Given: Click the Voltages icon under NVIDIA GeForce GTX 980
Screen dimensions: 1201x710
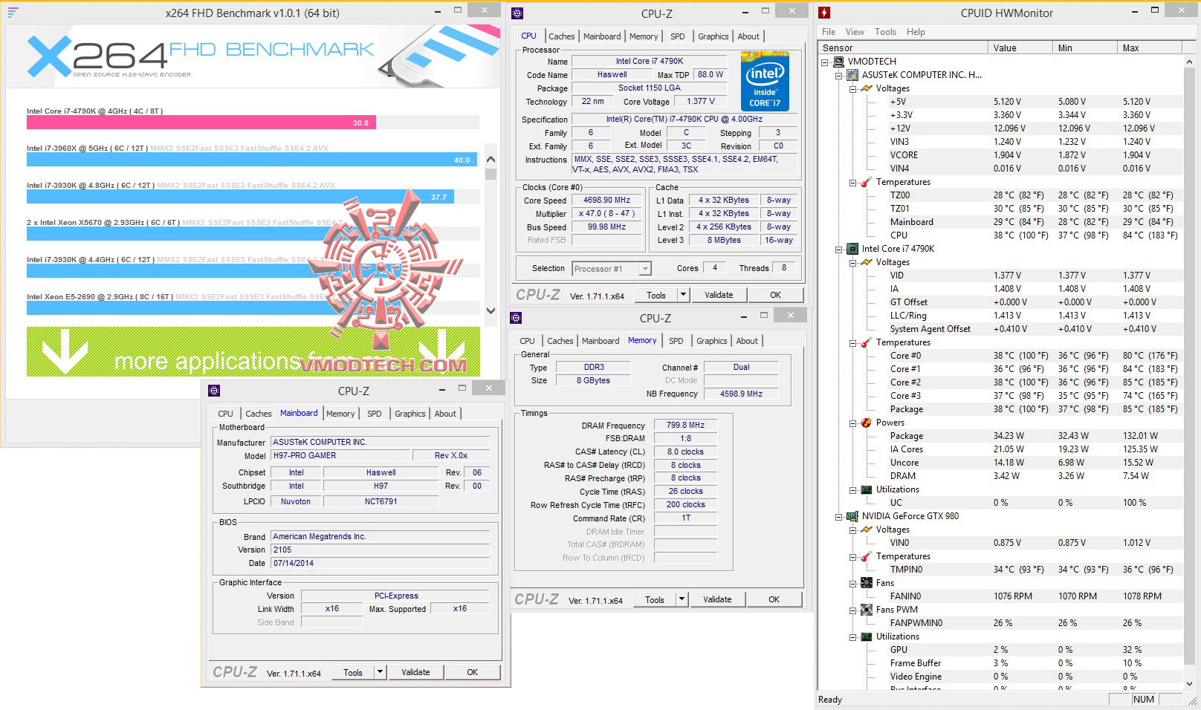Looking at the screenshot, I should (x=867, y=530).
